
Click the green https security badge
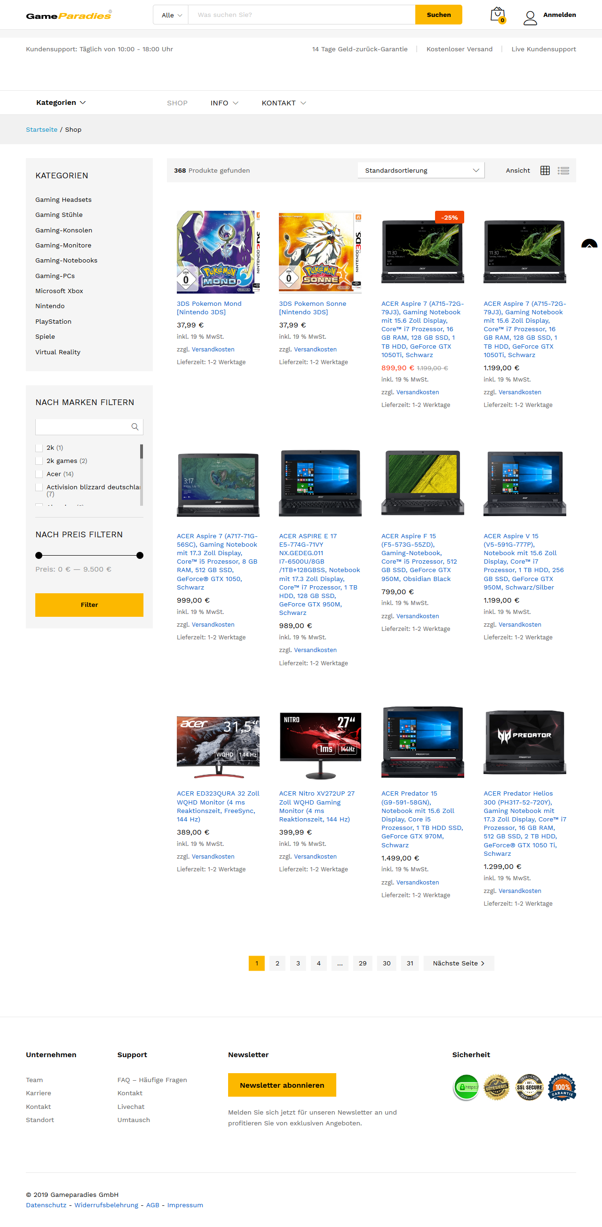tap(466, 1087)
